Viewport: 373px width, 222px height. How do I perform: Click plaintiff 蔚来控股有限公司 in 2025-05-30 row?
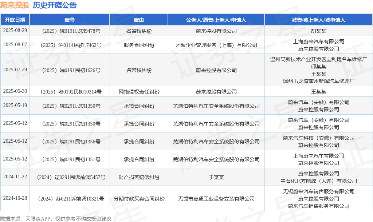[x=216, y=92]
